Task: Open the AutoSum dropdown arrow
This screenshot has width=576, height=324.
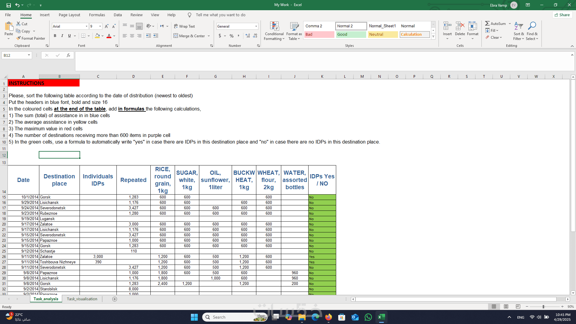Action: (x=510, y=23)
